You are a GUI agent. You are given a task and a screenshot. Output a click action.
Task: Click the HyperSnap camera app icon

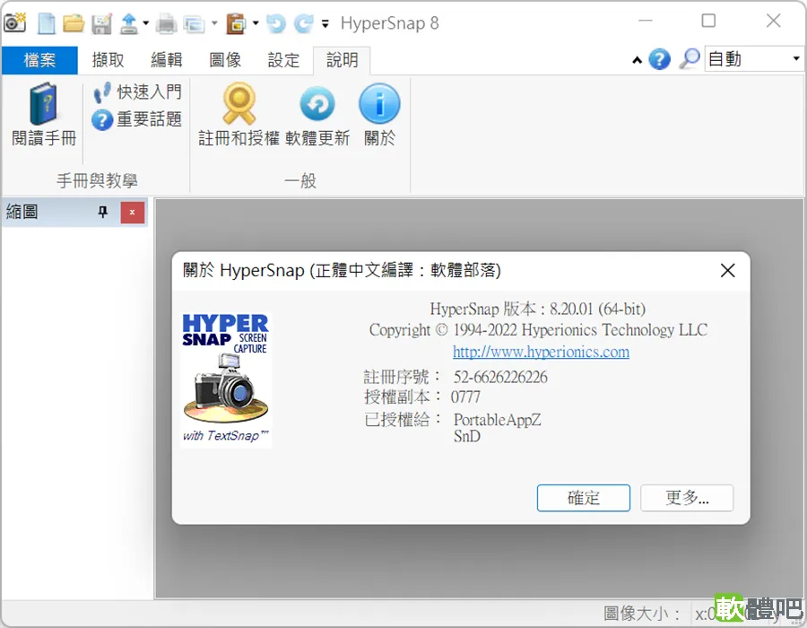click(x=14, y=22)
